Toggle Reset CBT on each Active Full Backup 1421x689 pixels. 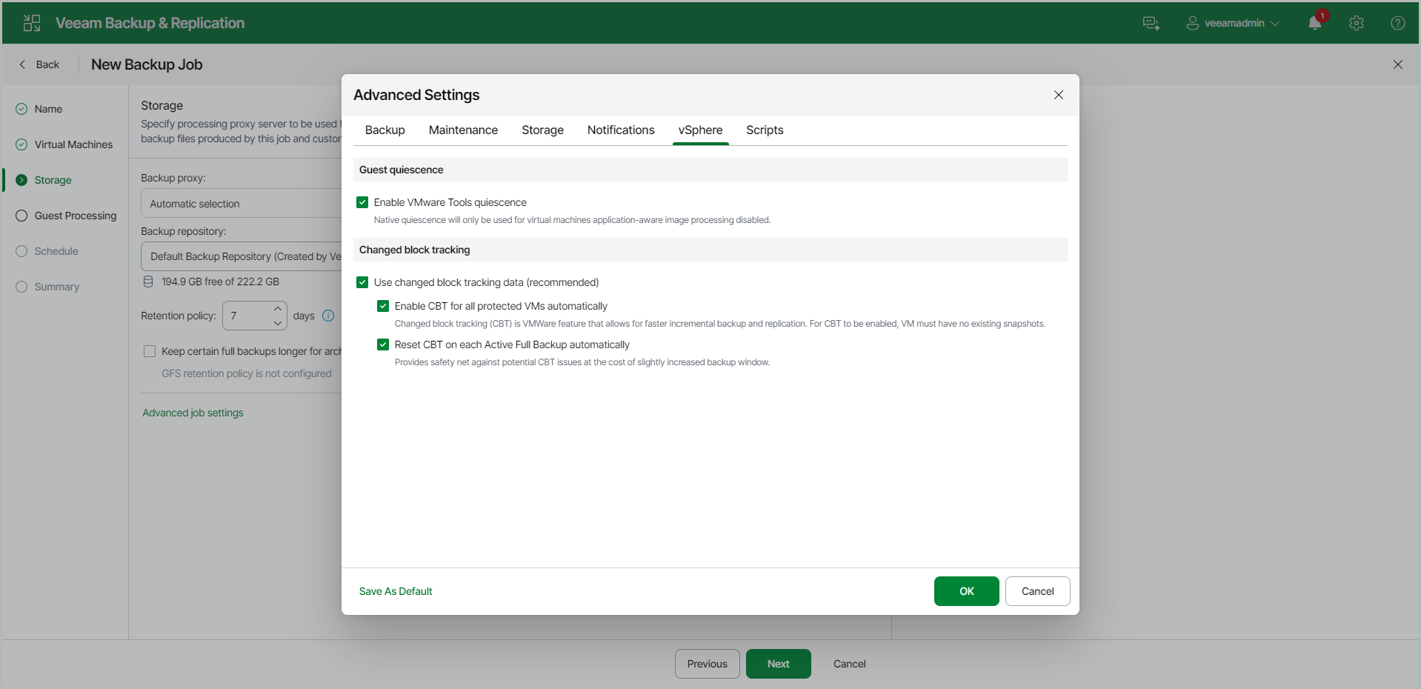383,344
